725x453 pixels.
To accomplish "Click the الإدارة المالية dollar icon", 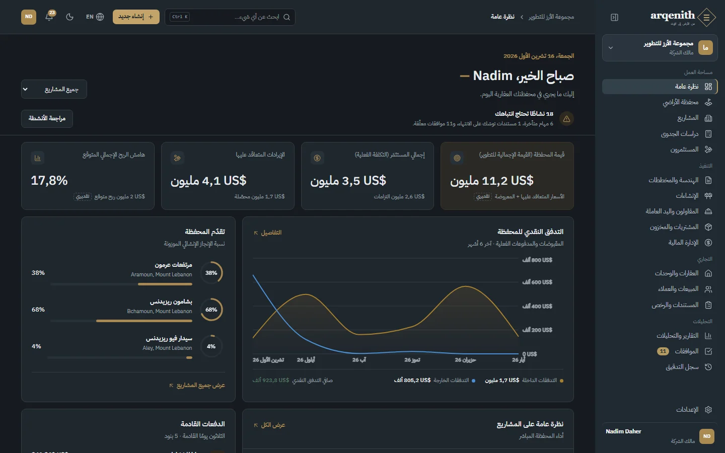I will click(x=708, y=243).
